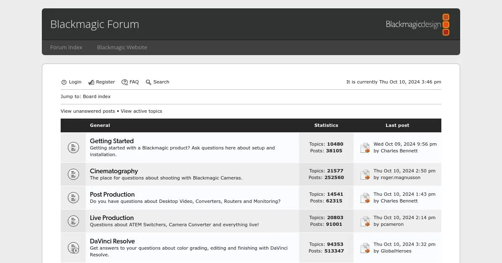Open the DaVinci Resolve forum
Image resolution: width=502 pixels, height=263 pixels.
pyautogui.click(x=112, y=241)
